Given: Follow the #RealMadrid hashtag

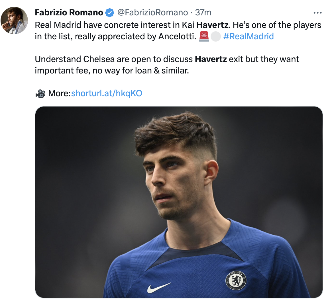Looking at the screenshot, I should click(x=249, y=36).
